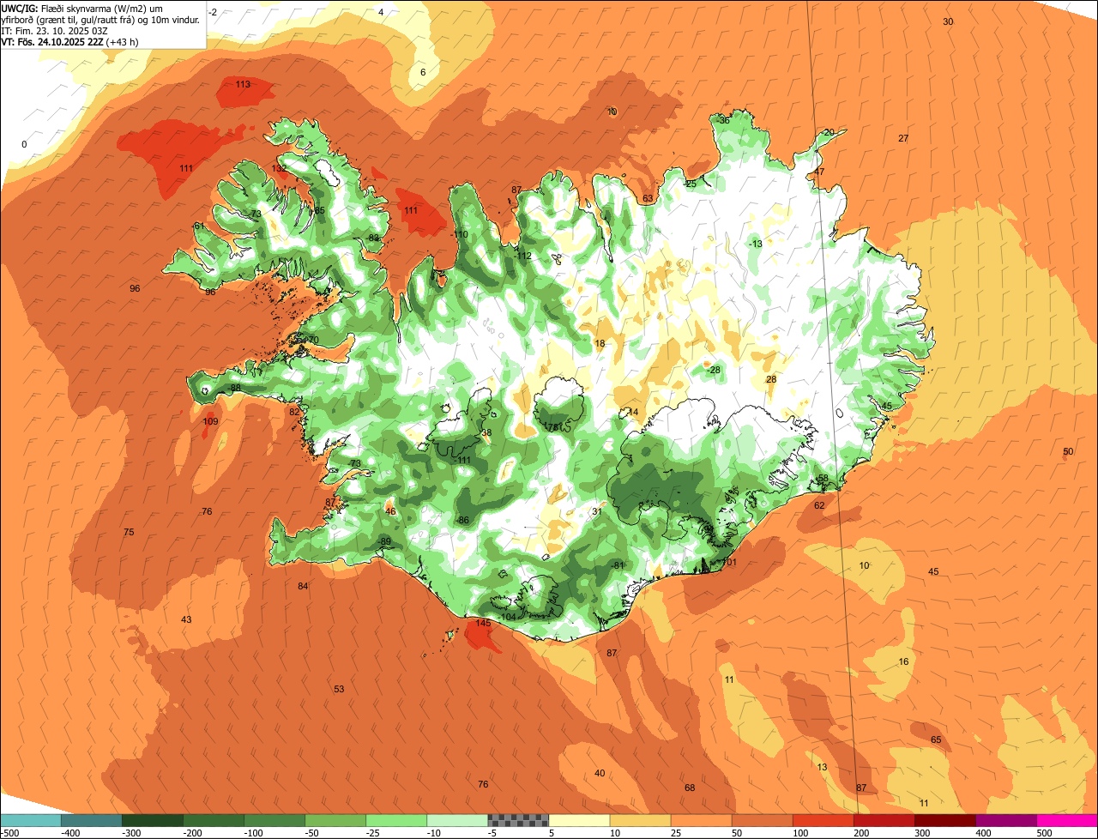Click the map value '14' north of the large glacier
Screen dimensions: 1098x839
pyautogui.click(x=633, y=412)
